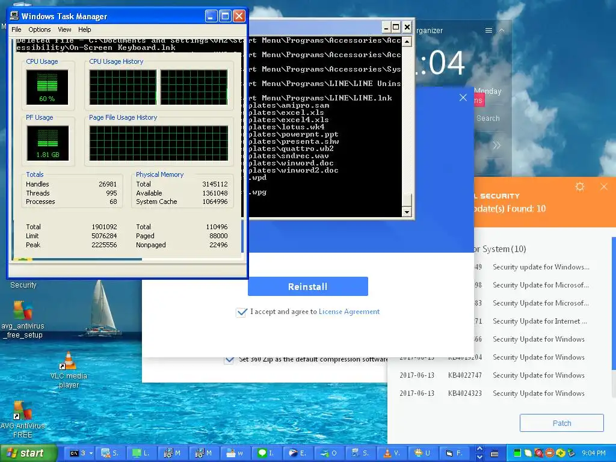Click the Reinstall button
Screen dimensions: 616x462
(308, 286)
